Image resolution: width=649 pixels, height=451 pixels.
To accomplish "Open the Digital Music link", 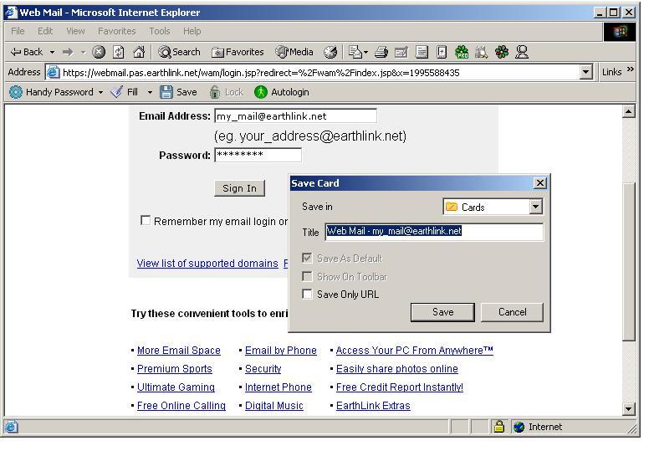I will tap(274, 406).
